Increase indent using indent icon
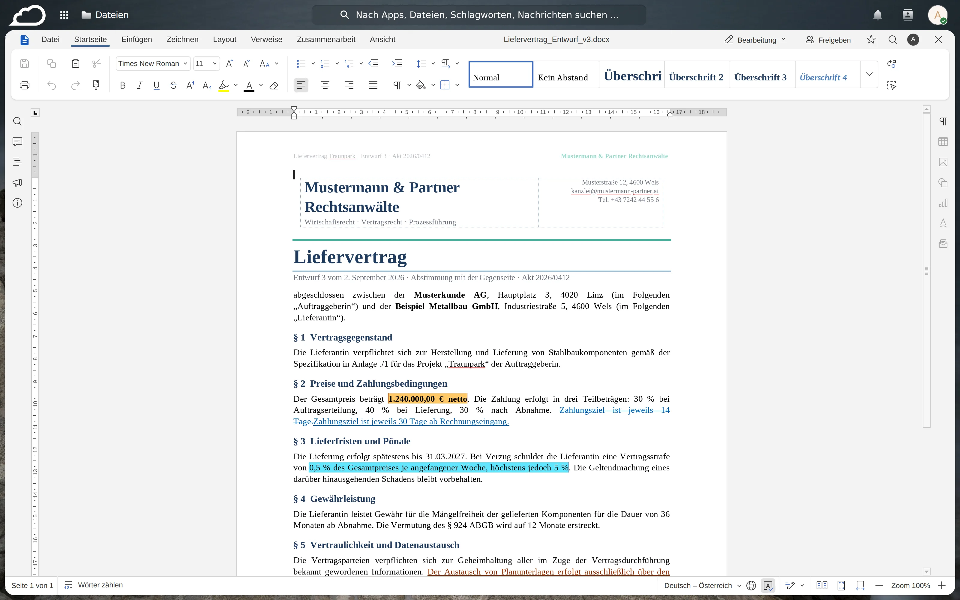 pos(397,64)
